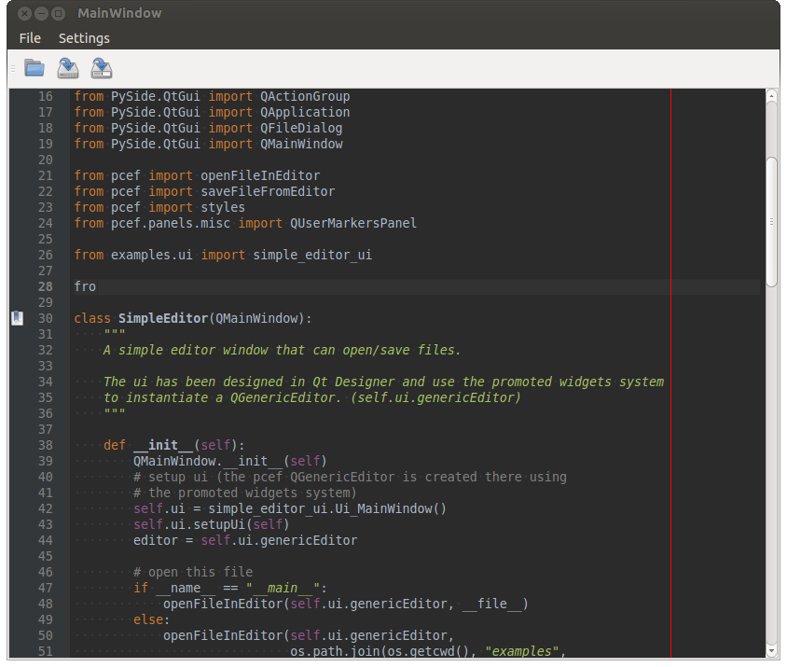The height and width of the screenshot is (667, 787).
Task: Click the bookmark marker on line 30
Action: pos(17,318)
